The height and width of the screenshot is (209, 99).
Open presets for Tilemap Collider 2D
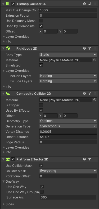point(90,4)
